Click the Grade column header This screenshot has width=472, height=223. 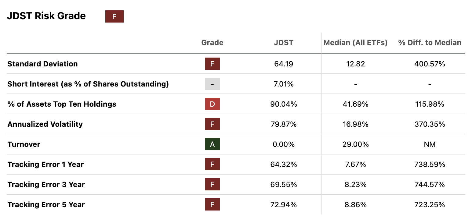point(212,43)
